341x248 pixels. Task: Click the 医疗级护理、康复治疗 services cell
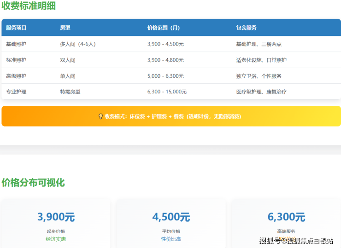(x=261, y=92)
